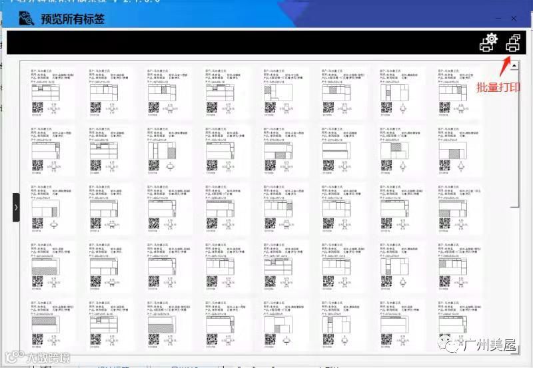
Task: Expand the left side panel chevron
Action: [x=16, y=208]
